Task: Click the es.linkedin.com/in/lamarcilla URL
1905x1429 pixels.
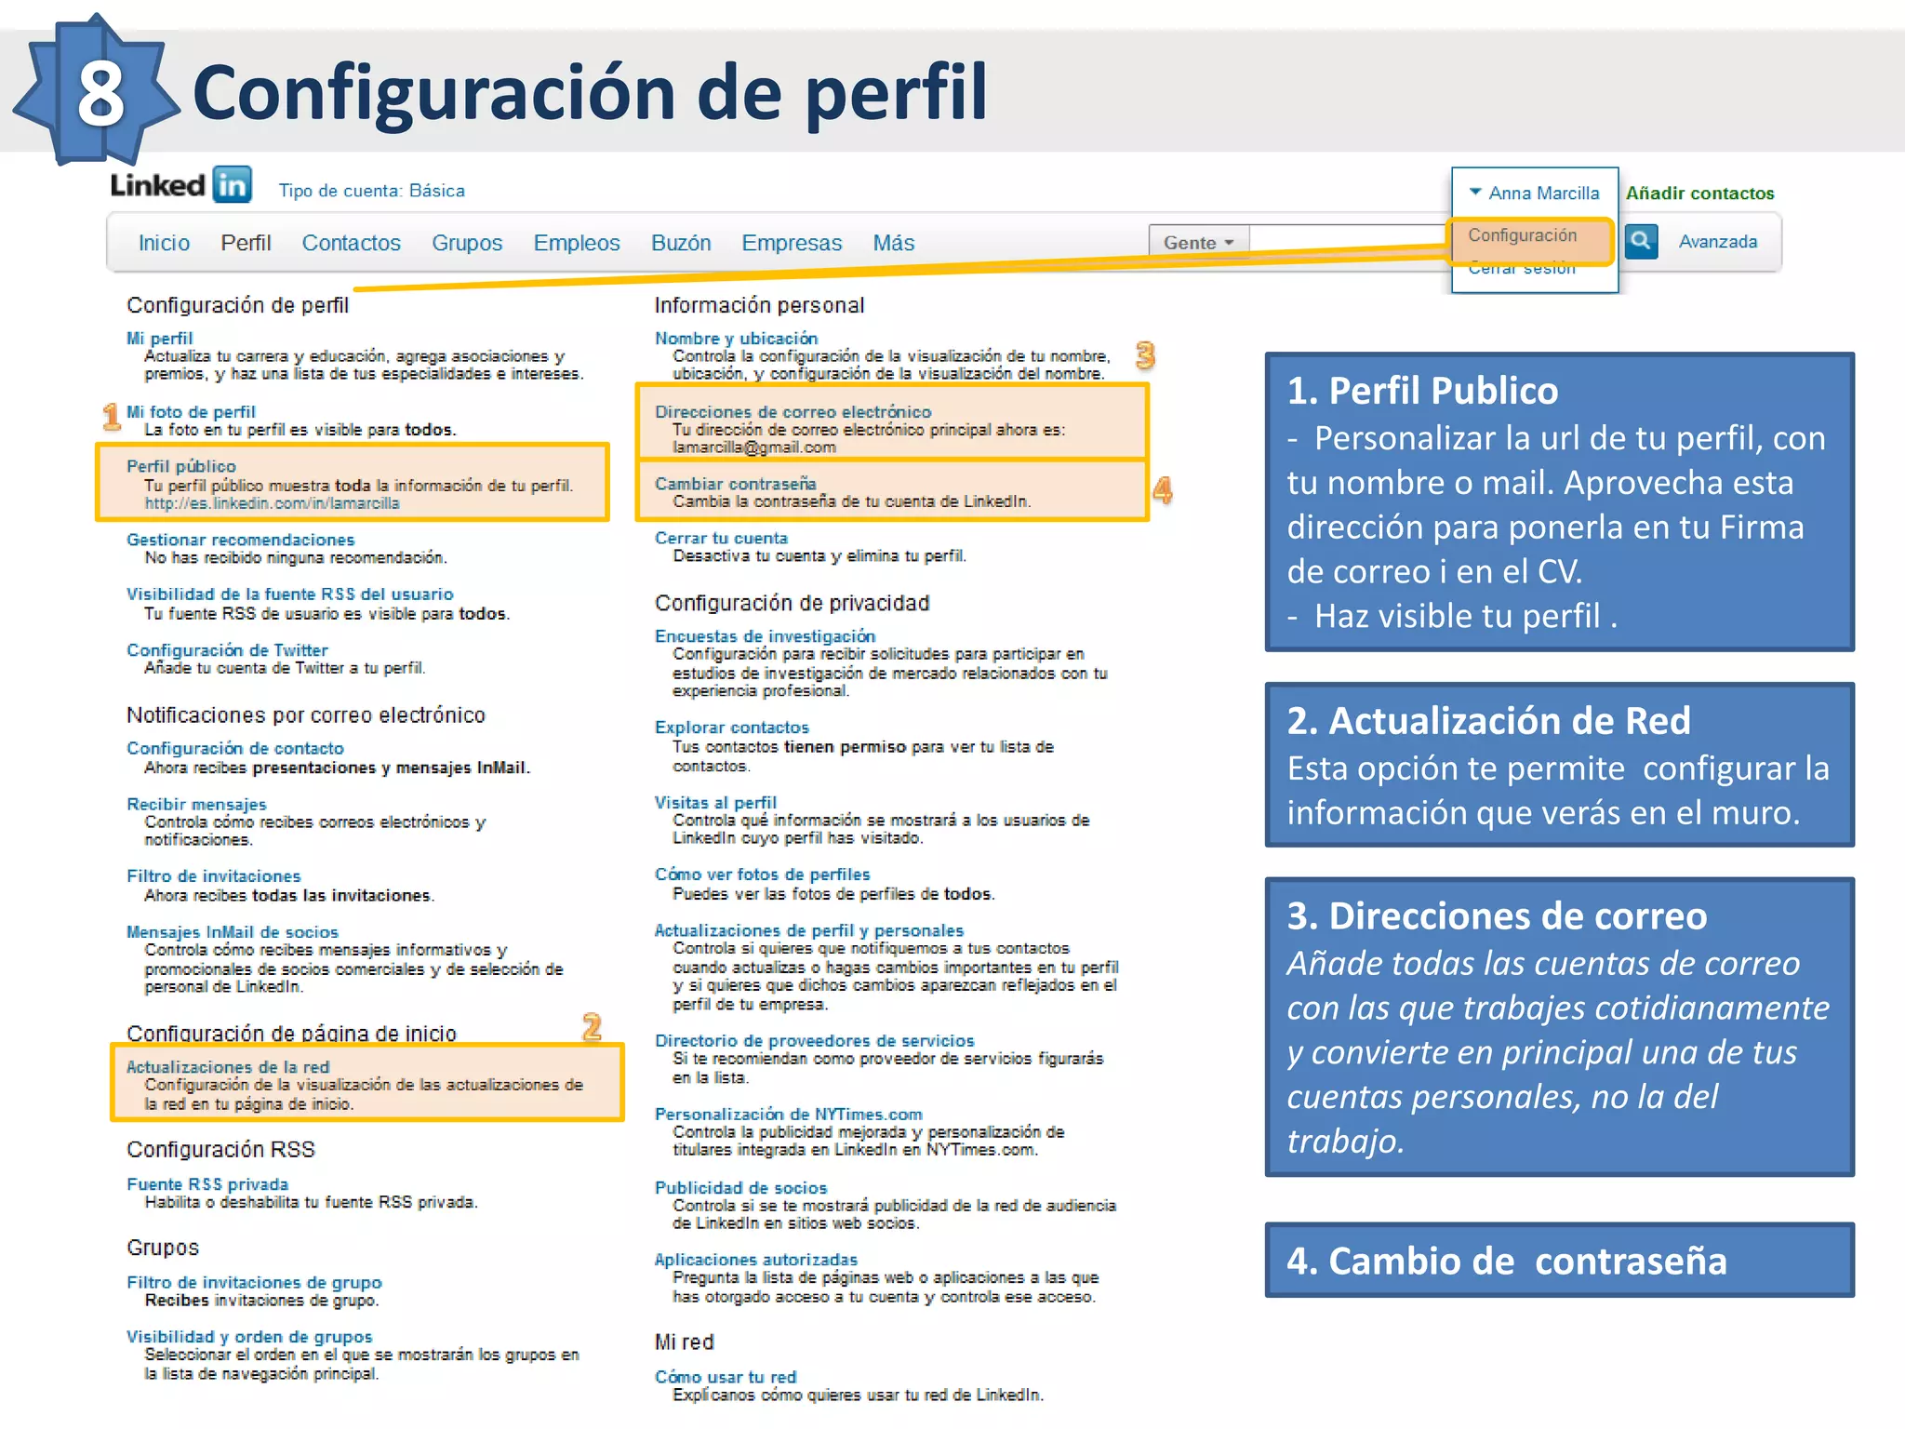Action: tap(272, 503)
